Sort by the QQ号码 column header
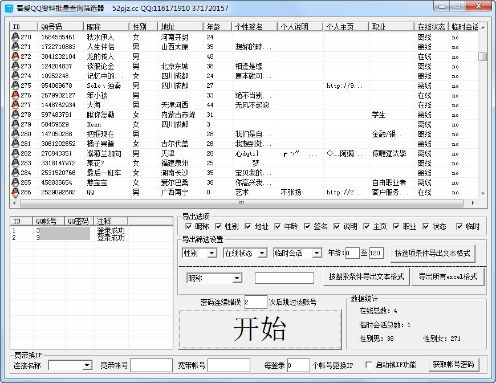496x383 pixels. [61, 27]
